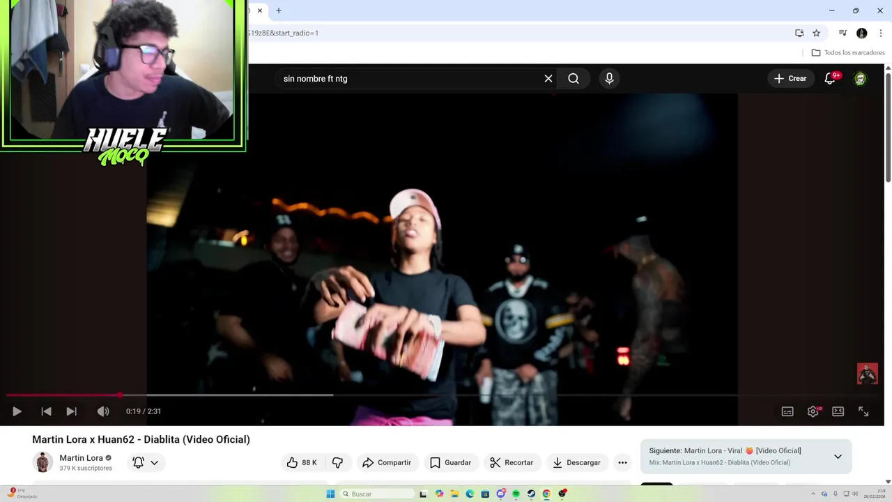Open Task View on taskbar
The image size is (892, 502).
point(423,494)
